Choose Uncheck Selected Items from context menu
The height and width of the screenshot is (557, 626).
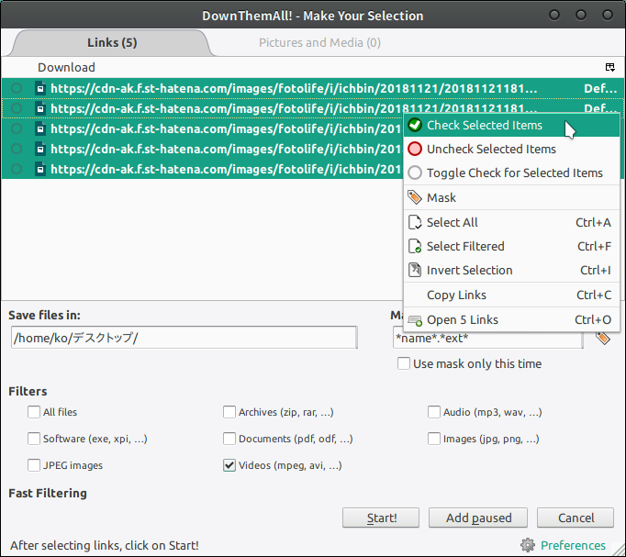512,150
